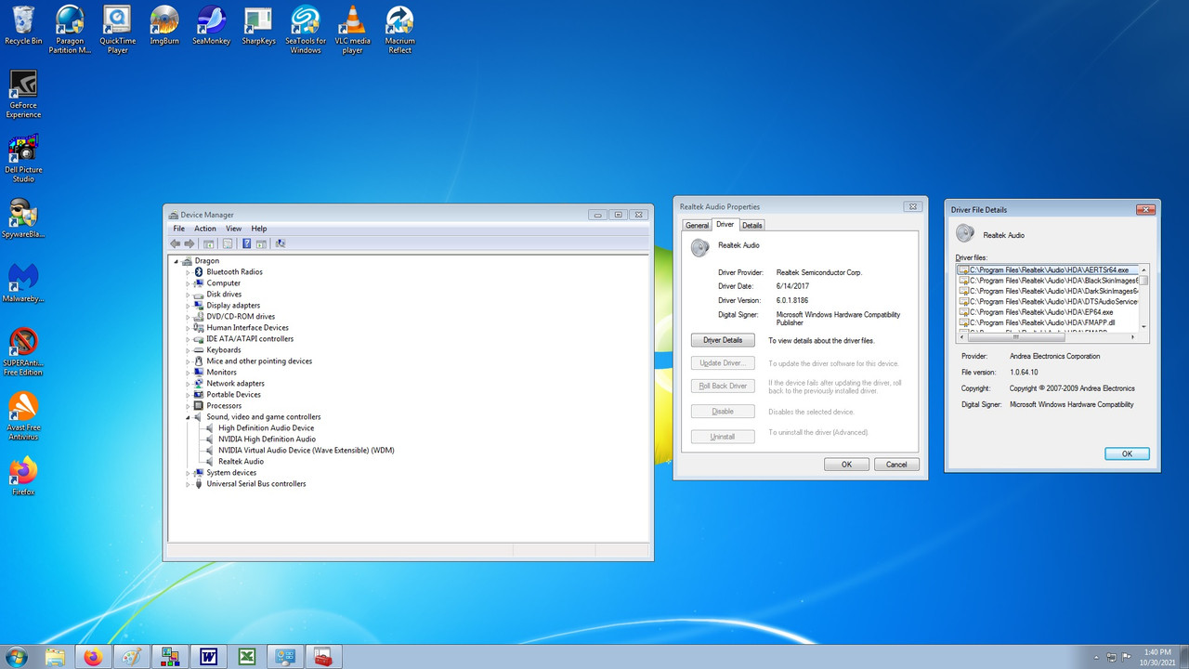Select the Avast Free Antivirus desktop icon

[23, 415]
